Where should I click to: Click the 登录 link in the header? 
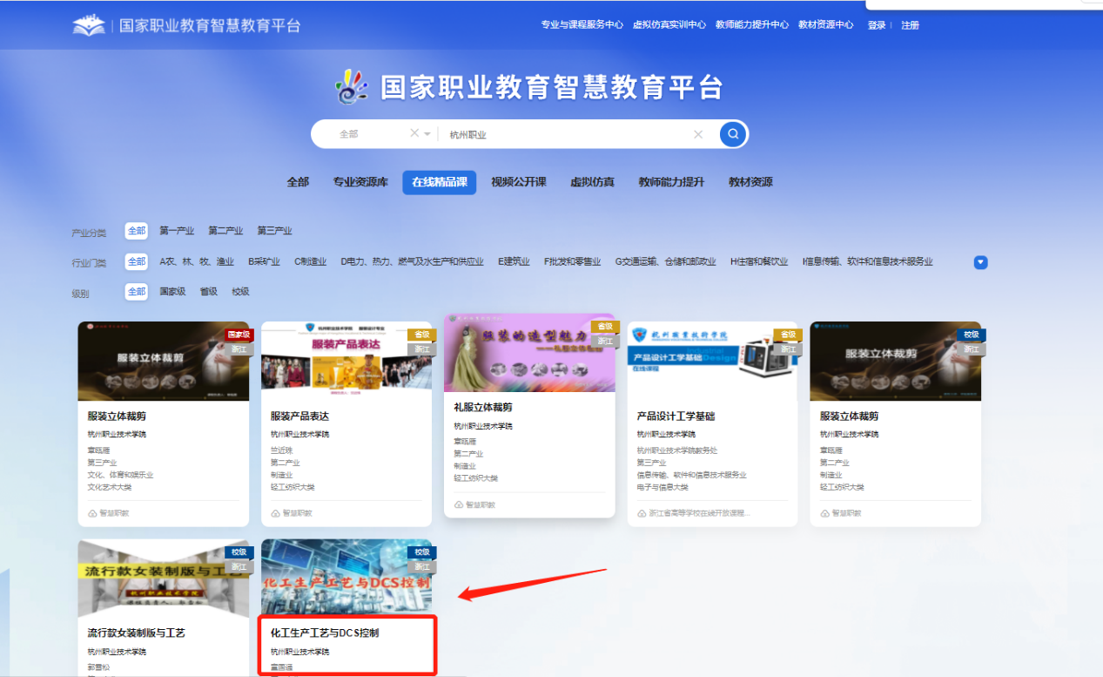pyautogui.click(x=876, y=25)
